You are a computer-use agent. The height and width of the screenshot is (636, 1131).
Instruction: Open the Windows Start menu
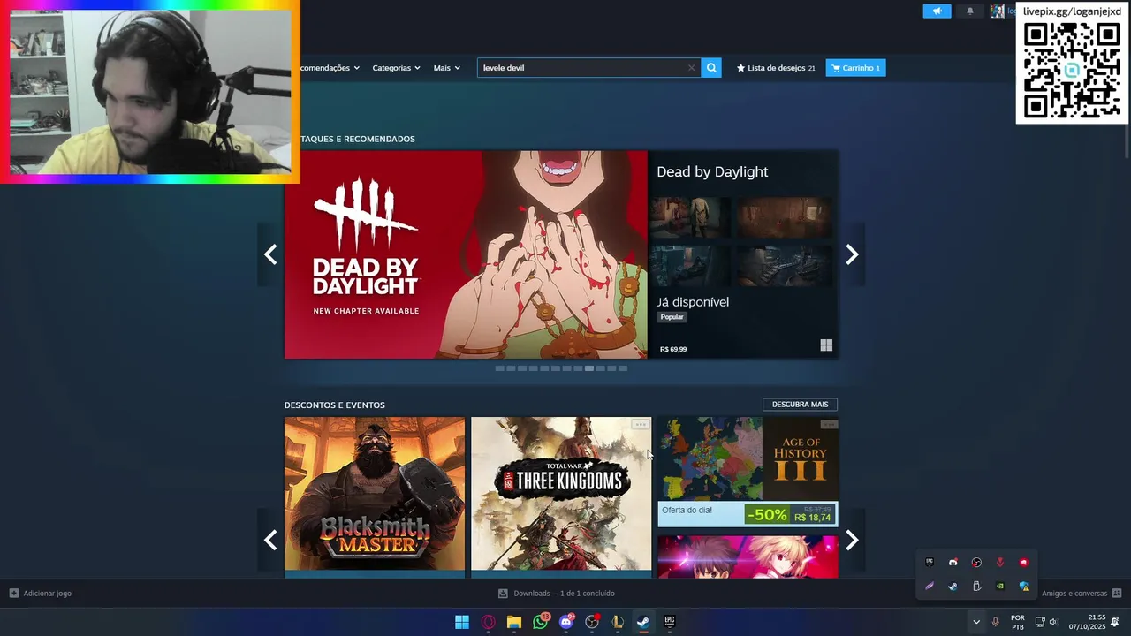coord(462,622)
